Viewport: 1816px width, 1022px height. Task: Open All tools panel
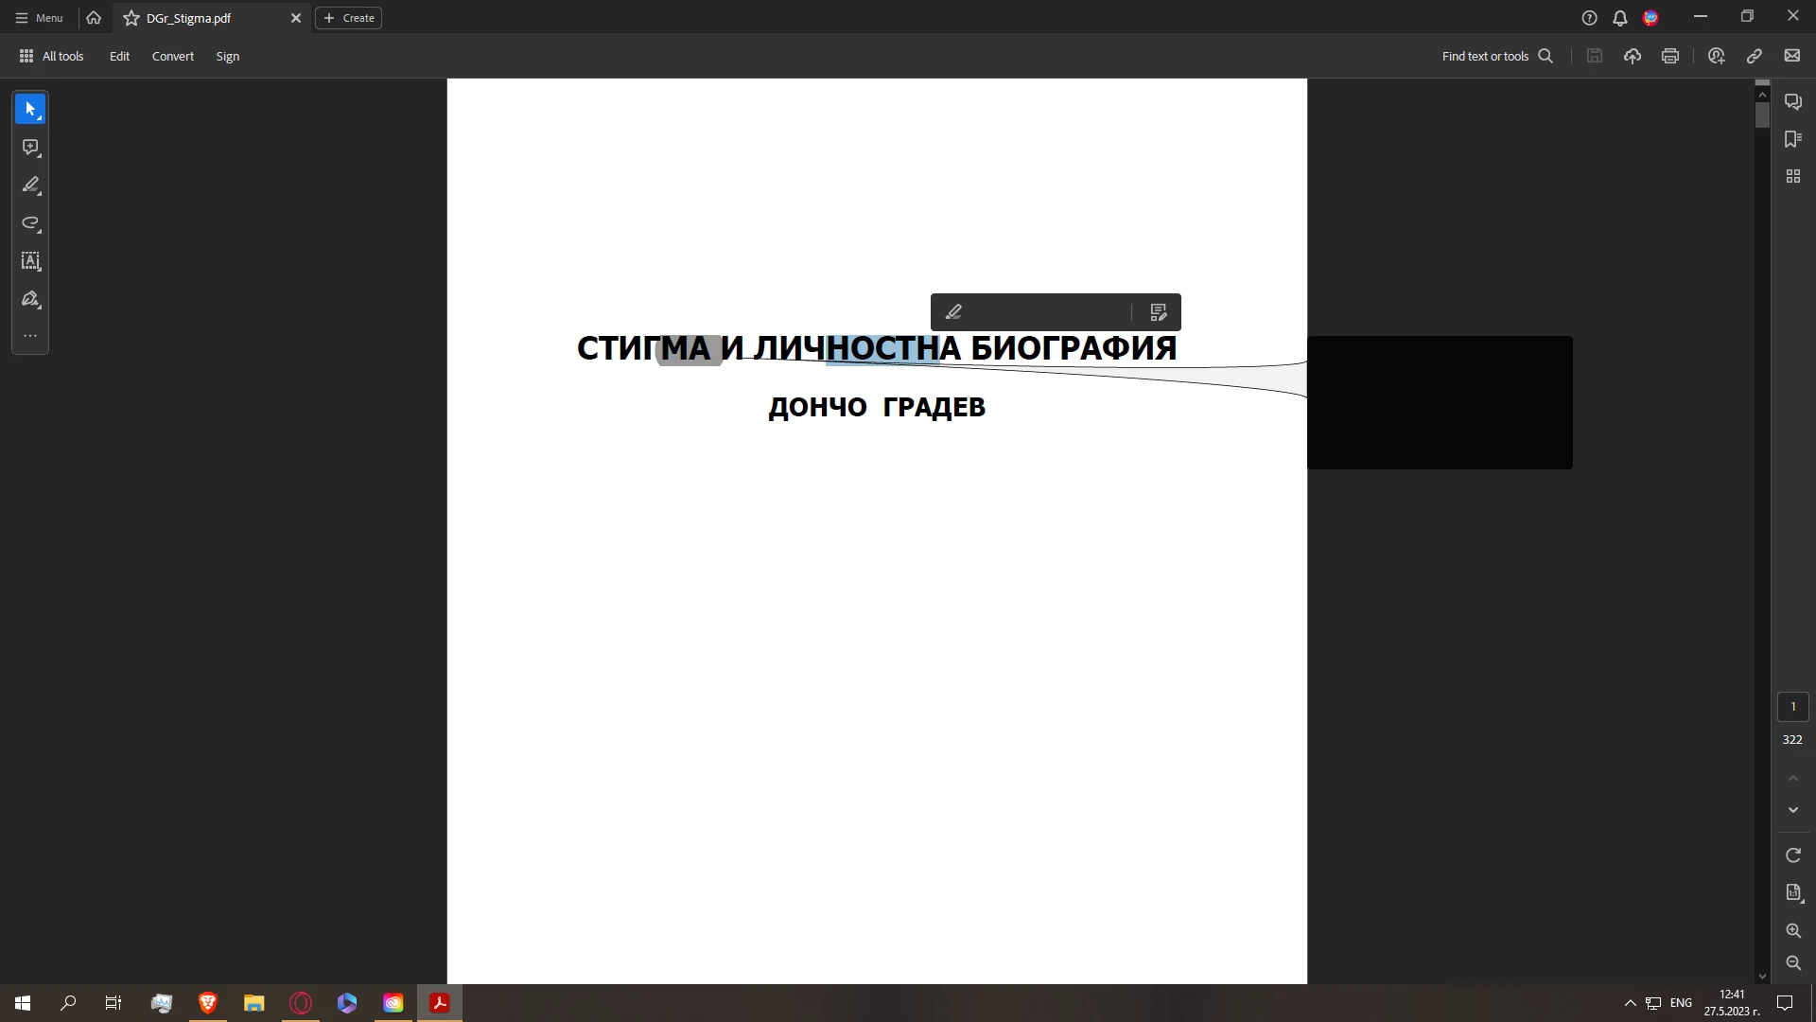[x=52, y=57]
